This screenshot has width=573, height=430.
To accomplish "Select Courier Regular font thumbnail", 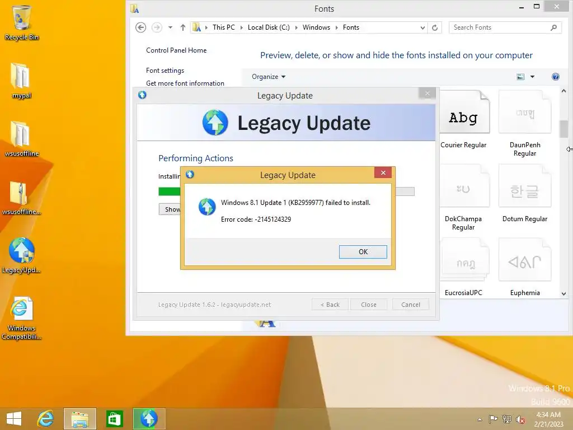I will pyautogui.click(x=463, y=120).
